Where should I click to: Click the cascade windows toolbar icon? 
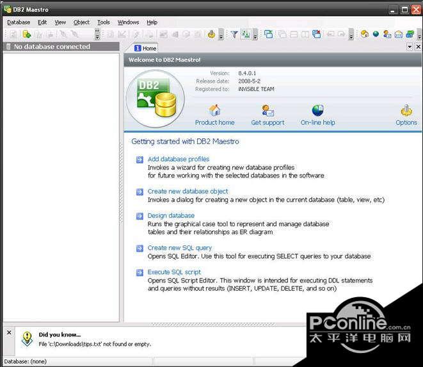point(282,35)
